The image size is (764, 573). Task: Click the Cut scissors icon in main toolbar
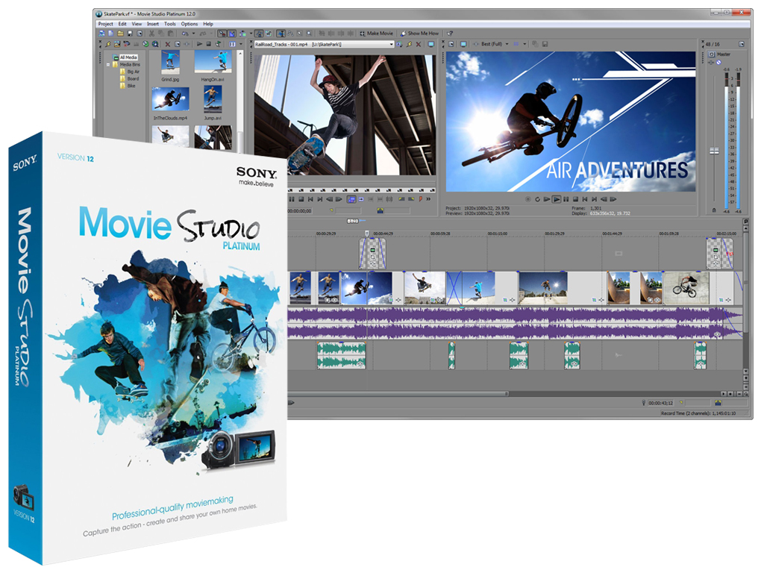151,34
